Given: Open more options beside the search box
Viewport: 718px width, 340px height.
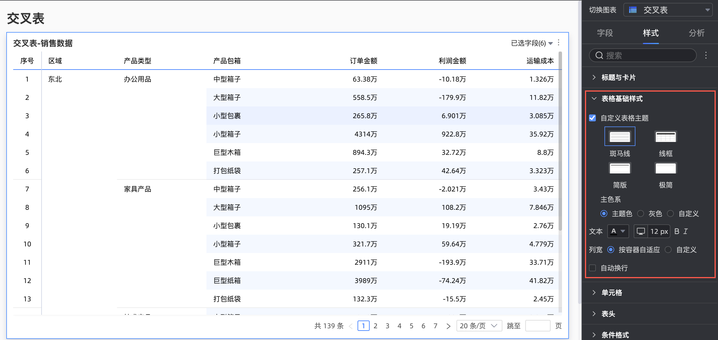Looking at the screenshot, I should 706,55.
